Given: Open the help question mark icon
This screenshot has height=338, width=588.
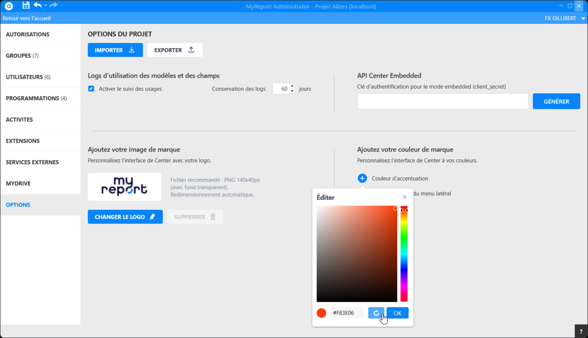Looking at the screenshot, I should [x=581, y=331].
